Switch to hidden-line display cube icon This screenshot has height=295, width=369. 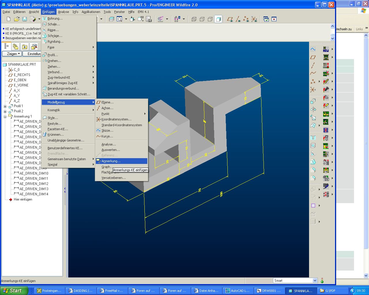click(202, 19)
